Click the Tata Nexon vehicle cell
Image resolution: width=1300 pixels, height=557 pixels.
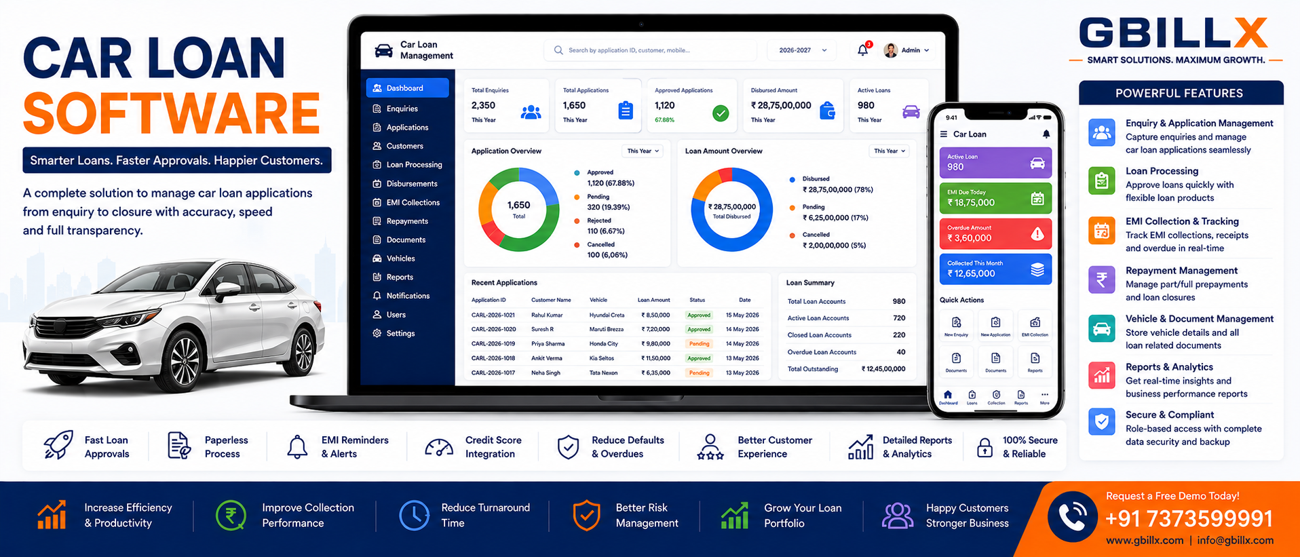pos(603,373)
